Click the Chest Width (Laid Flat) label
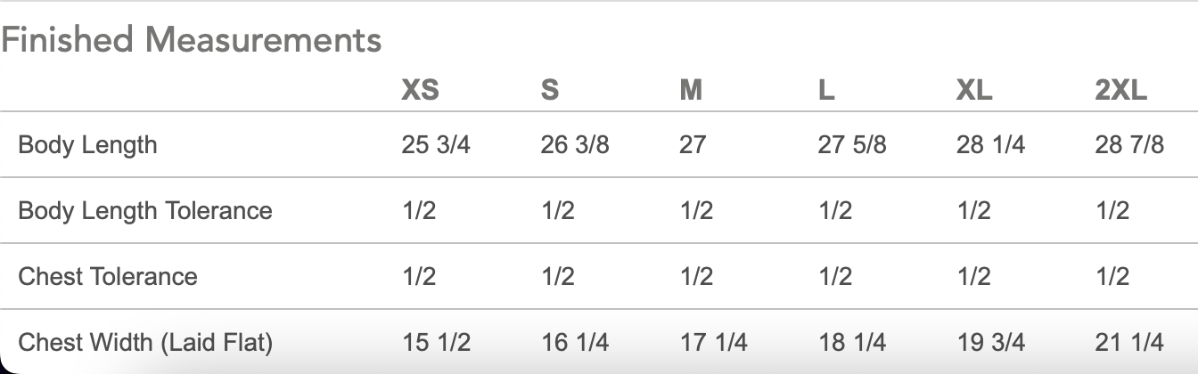Screen dimensions: 1198x374 click(x=145, y=342)
